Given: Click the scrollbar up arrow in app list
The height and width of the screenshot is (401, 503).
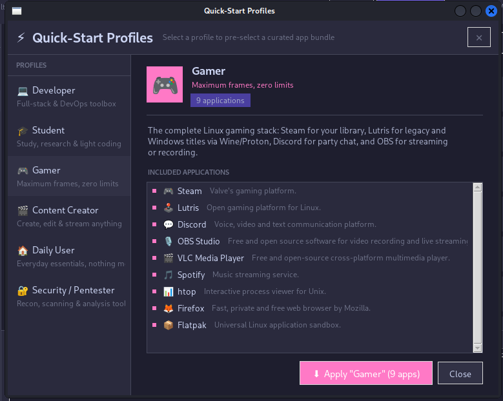Looking at the screenshot, I should tap(478, 188).
